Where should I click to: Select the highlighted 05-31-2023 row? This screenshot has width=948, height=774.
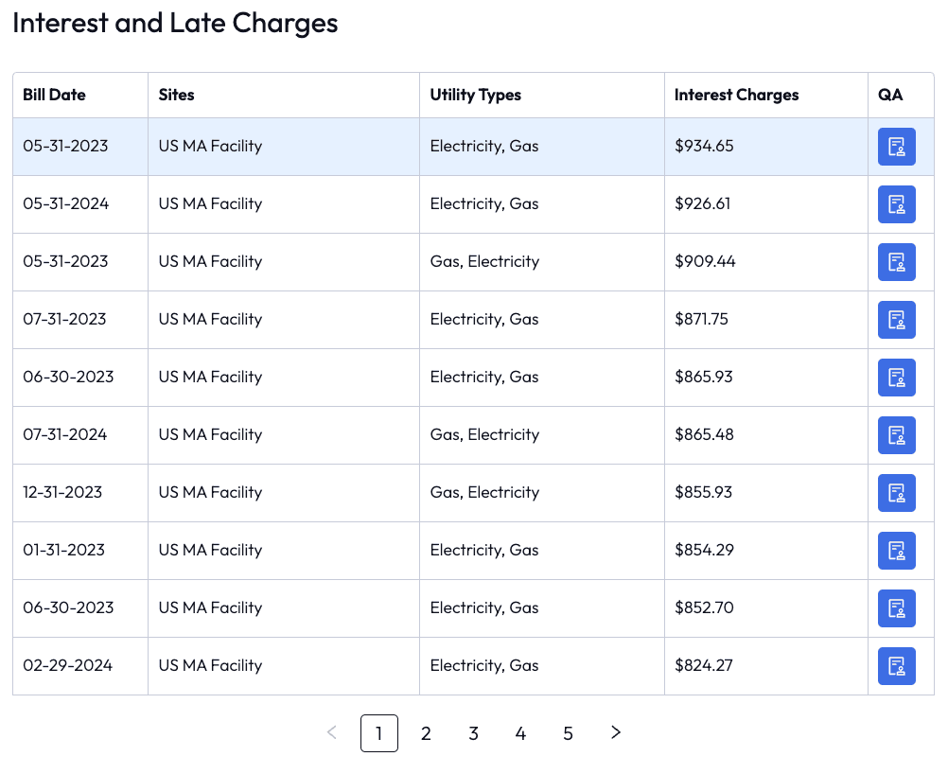[x=284, y=146]
